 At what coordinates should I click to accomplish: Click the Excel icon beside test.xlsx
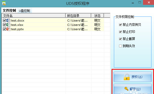coord(8,25)
